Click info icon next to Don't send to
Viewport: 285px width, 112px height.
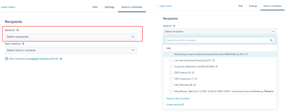(23, 44)
